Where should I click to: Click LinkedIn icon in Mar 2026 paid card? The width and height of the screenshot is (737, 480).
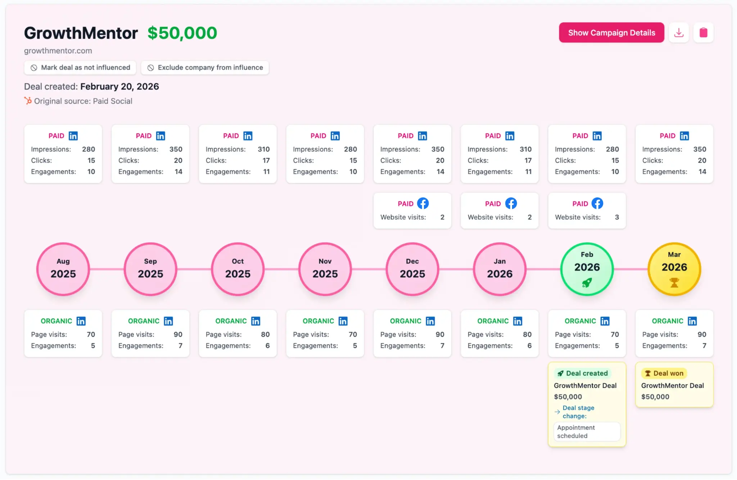click(684, 136)
